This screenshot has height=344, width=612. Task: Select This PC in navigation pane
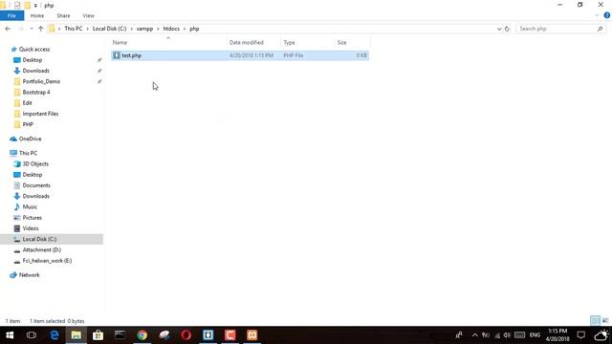(x=28, y=153)
